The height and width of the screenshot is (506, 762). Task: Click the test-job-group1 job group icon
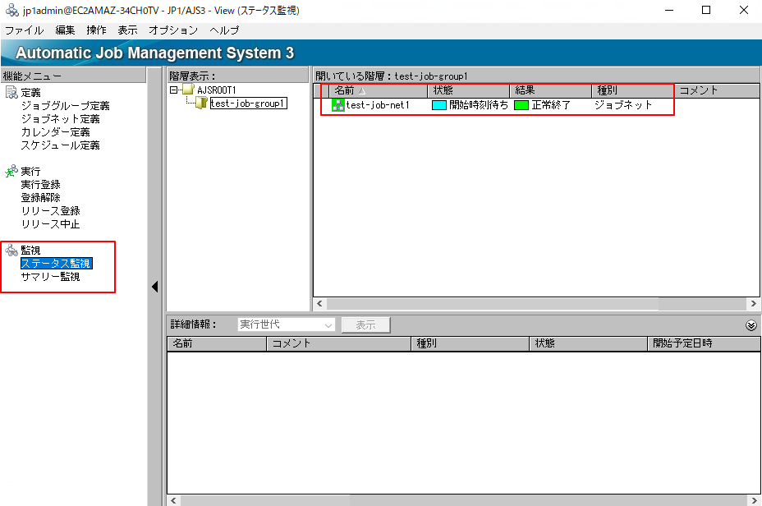201,103
